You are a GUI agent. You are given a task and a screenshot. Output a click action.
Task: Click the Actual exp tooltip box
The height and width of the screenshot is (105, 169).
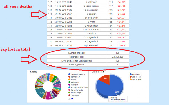[118, 99]
